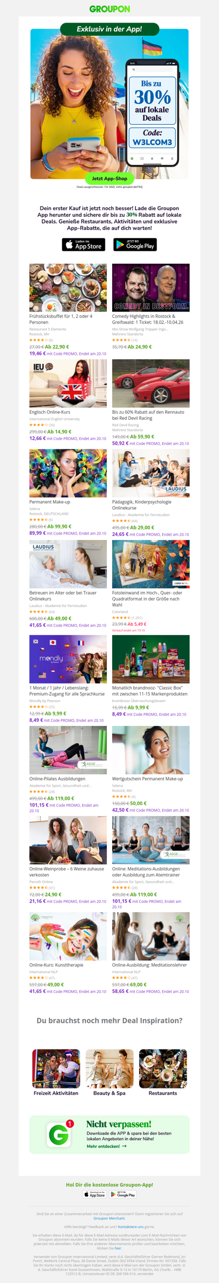Open the Frühstücksbuffet deal image
219x1283 pixels.
68,287
